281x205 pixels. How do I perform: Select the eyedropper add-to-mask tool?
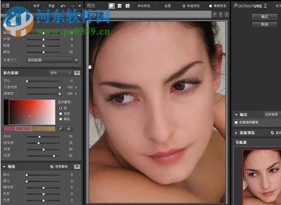(69, 129)
